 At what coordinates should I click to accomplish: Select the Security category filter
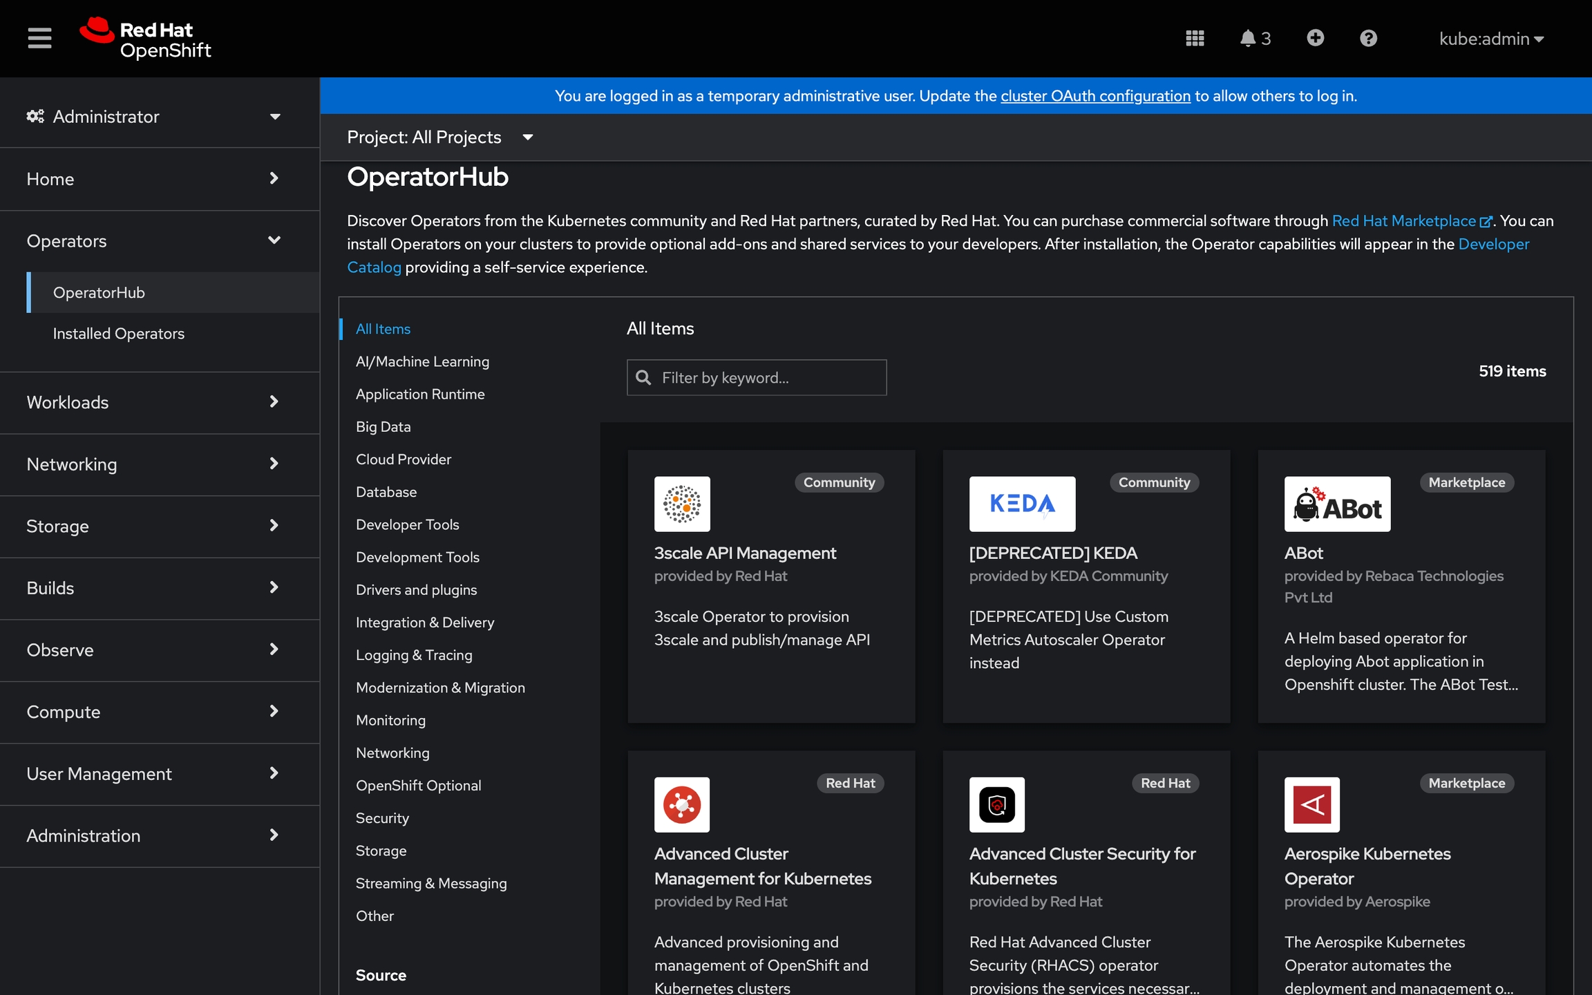(x=382, y=818)
